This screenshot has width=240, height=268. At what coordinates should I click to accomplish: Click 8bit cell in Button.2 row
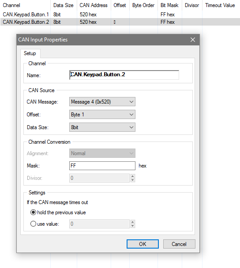(57, 22)
